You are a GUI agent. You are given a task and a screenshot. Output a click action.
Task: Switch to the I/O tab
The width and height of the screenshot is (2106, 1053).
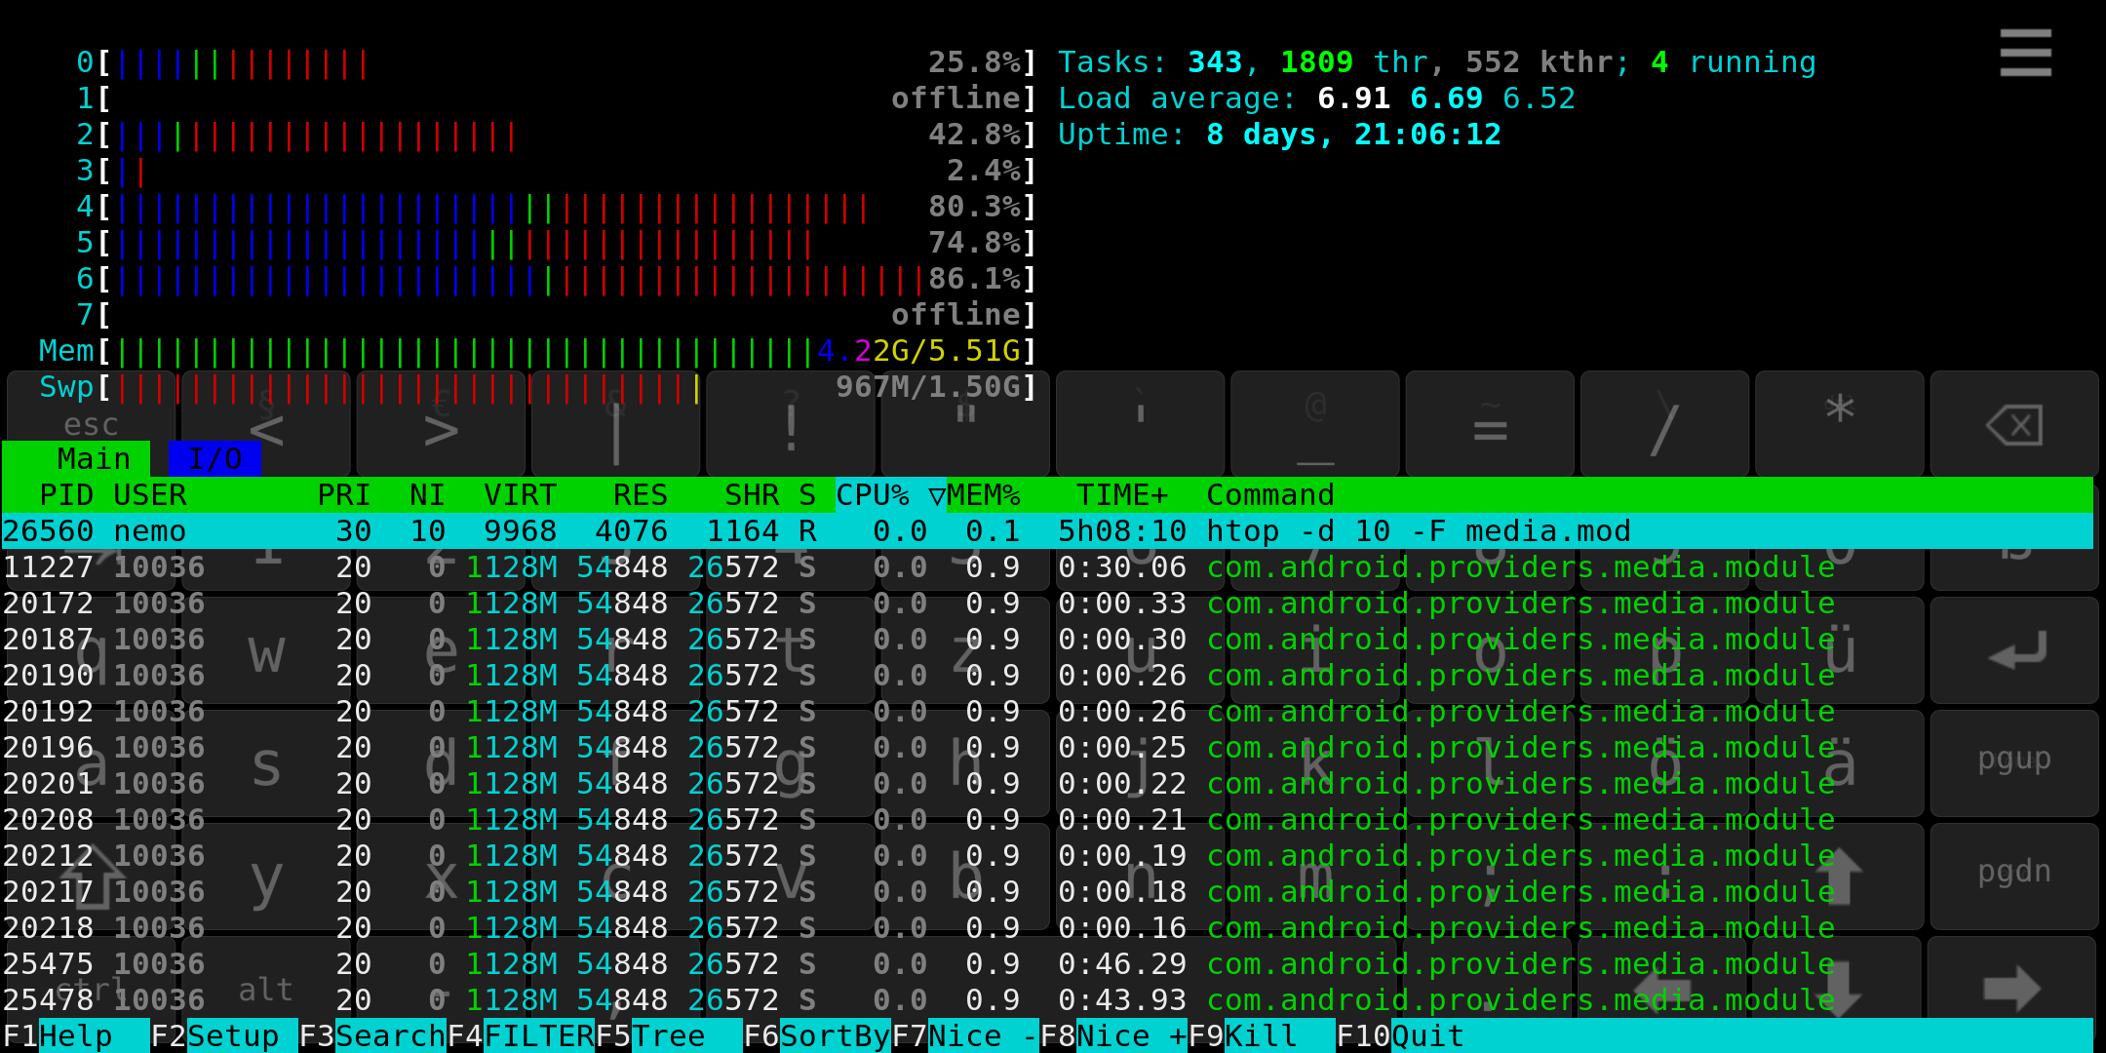(x=214, y=459)
